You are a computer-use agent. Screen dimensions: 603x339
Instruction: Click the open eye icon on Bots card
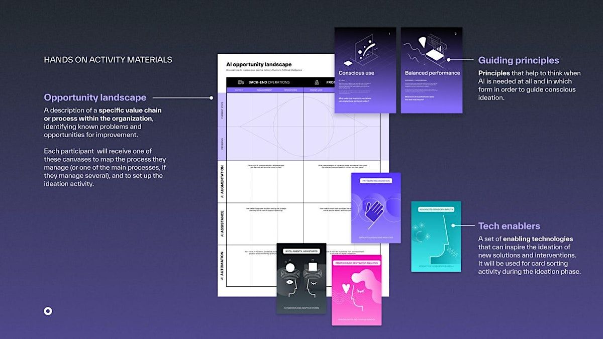click(290, 283)
